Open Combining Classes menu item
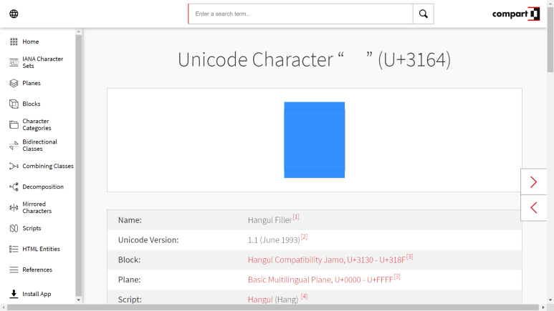Image resolution: width=554 pixels, height=311 pixels. click(48, 166)
